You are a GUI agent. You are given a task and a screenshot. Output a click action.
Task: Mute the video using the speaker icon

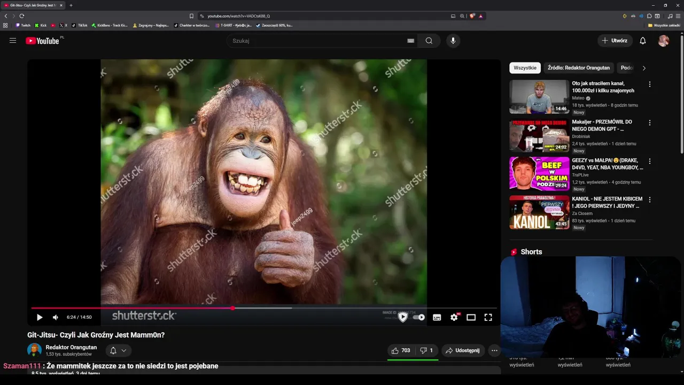coord(56,317)
